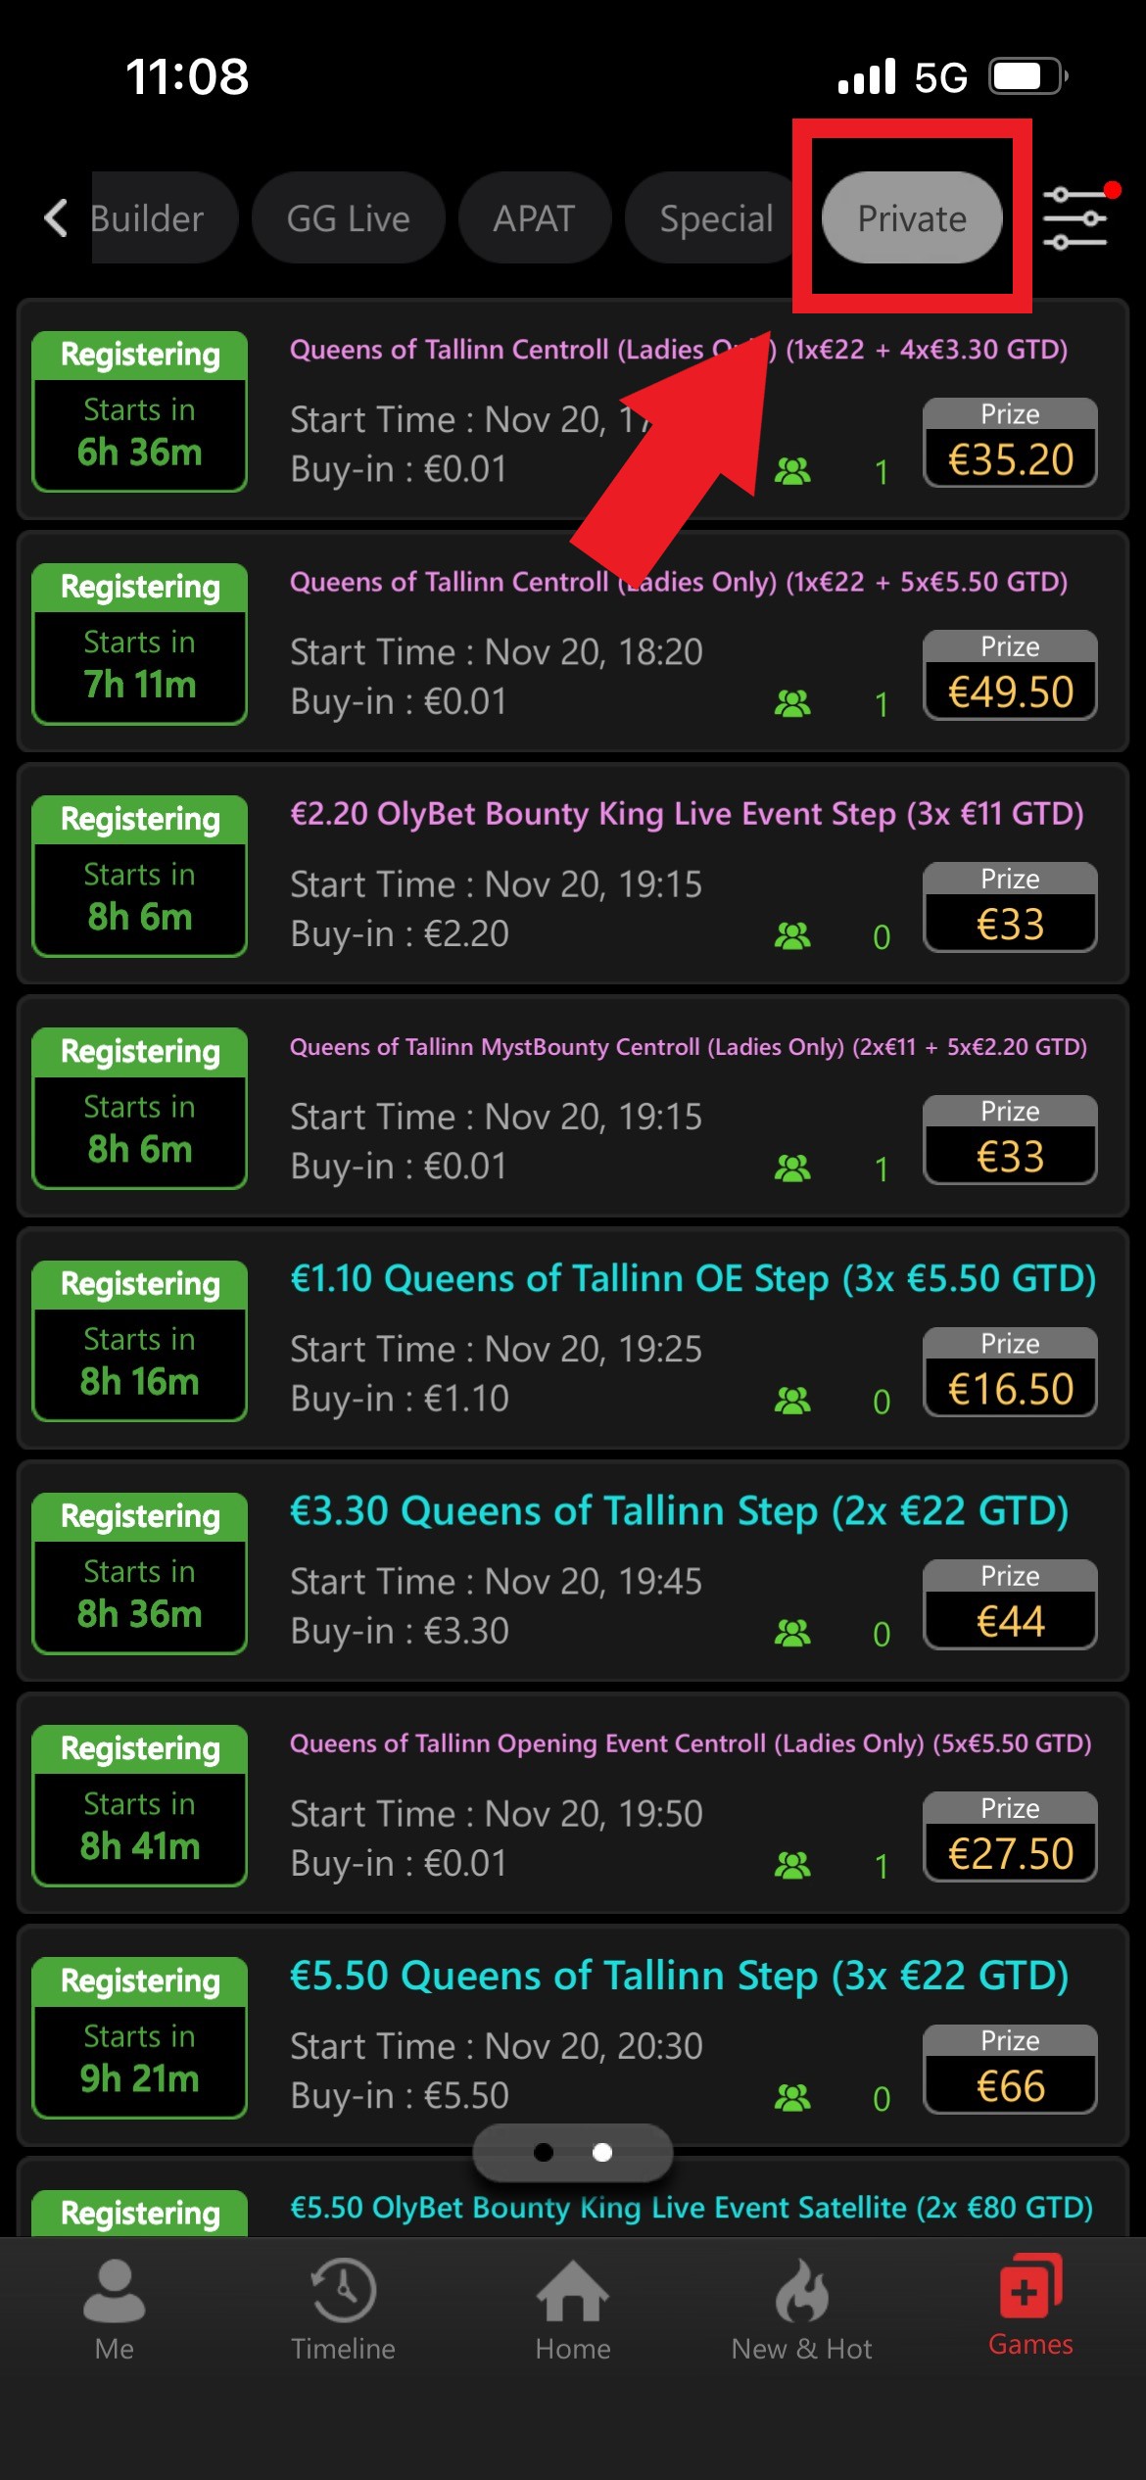Tap the back chevron arrow

tap(56, 217)
